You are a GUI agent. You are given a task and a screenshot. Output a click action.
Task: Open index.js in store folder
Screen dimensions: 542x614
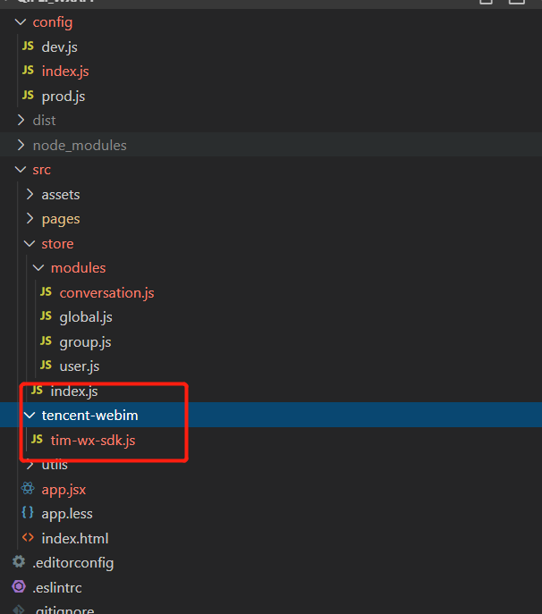tap(74, 391)
